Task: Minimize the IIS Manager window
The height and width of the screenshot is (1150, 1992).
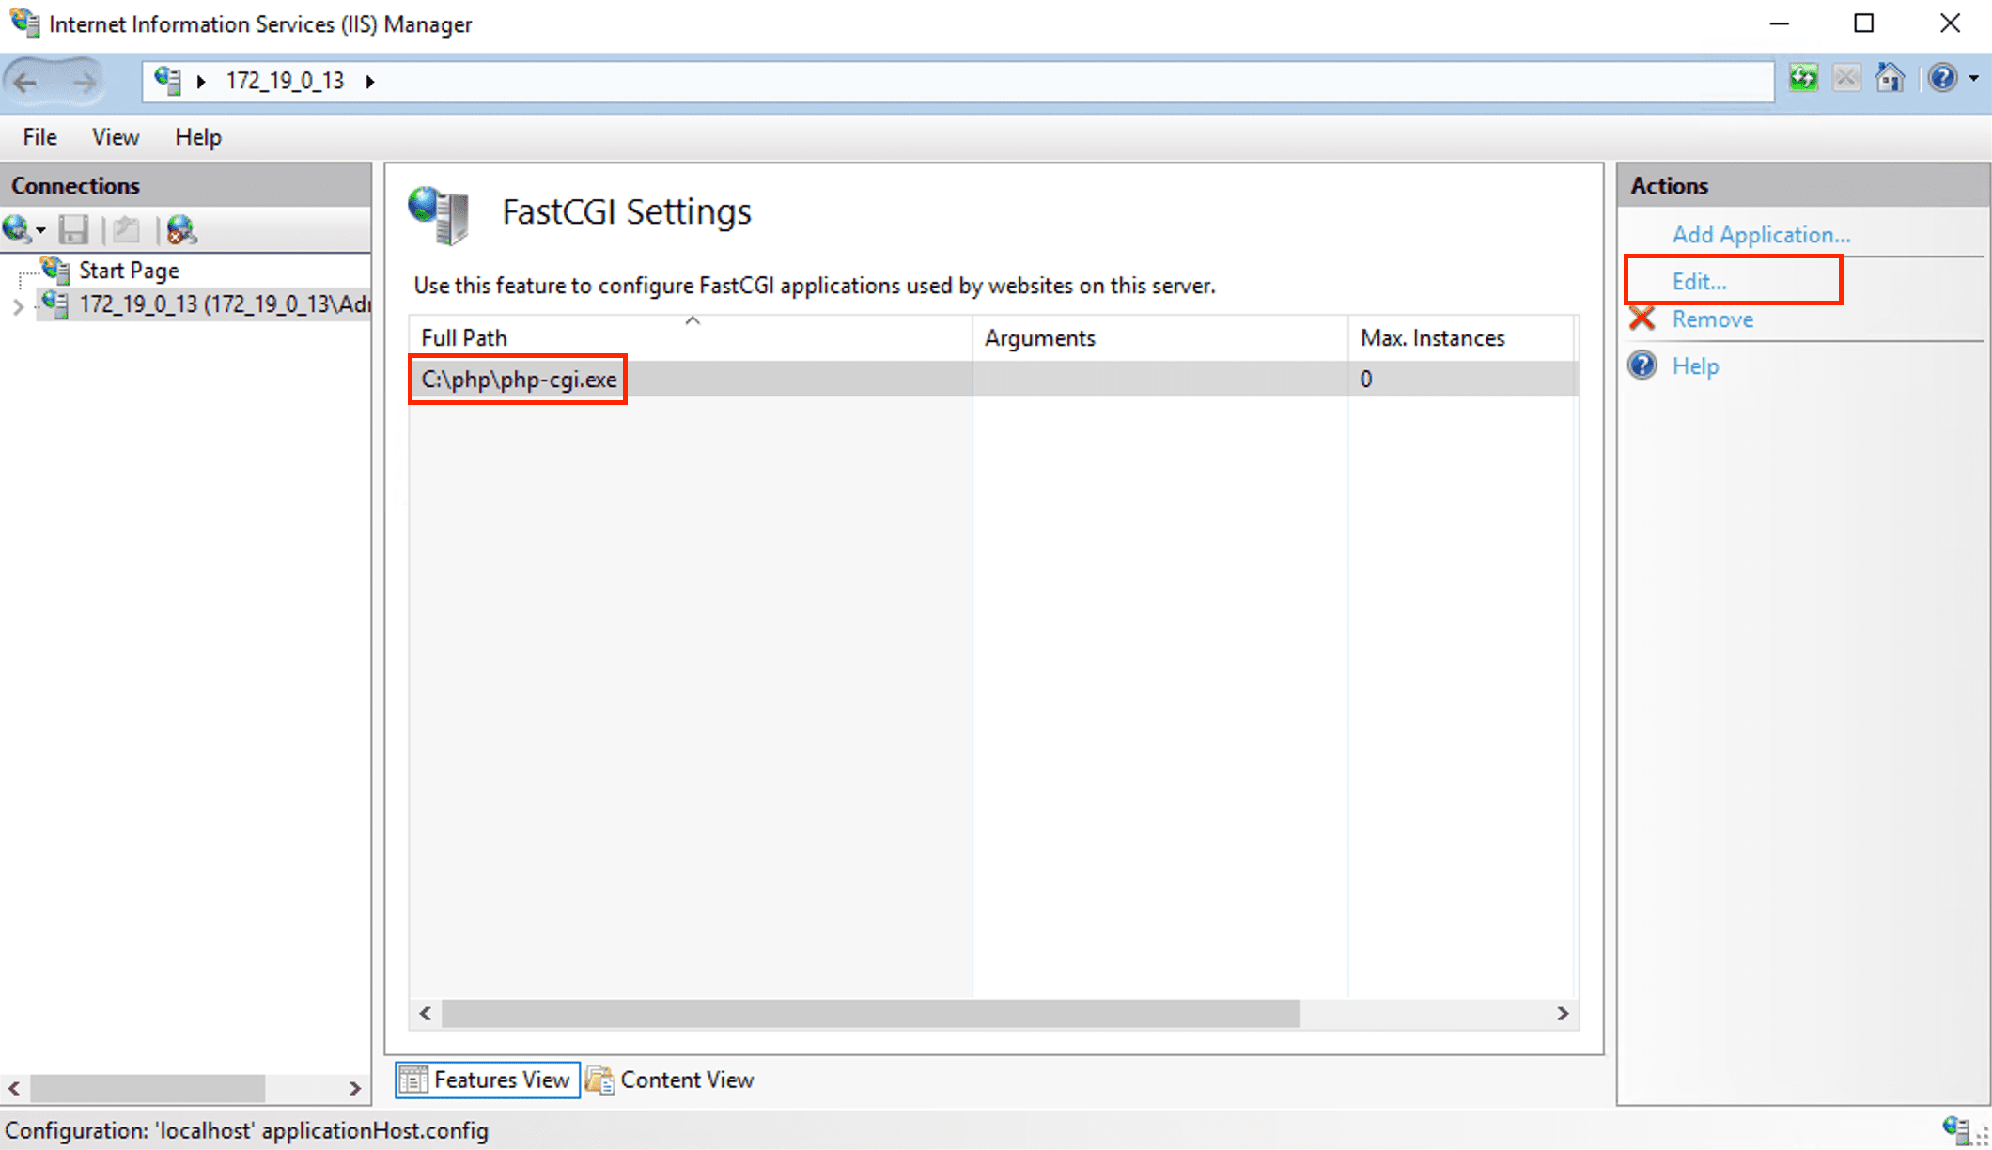Action: point(1779,23)
